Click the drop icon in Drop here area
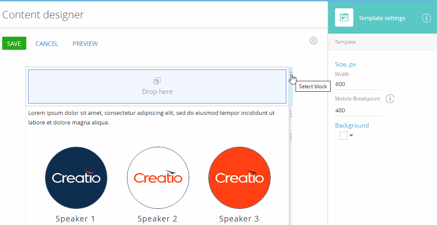This screenshot has height=225, width=437. pos(157,81)
